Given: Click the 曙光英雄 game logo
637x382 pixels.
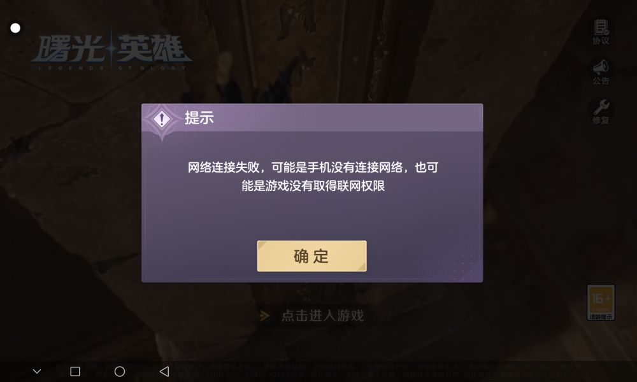Looking at the screenshot, I should 111,52.
